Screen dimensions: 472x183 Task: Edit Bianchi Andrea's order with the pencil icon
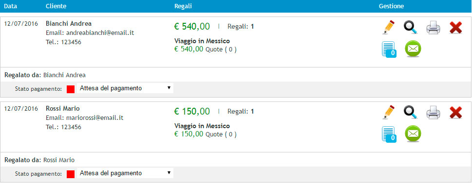point(389,27)
